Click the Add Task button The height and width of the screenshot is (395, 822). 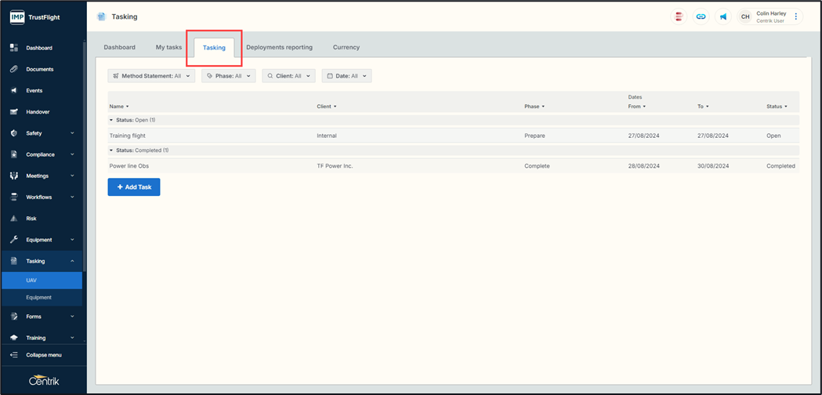(x=134, y=187)
